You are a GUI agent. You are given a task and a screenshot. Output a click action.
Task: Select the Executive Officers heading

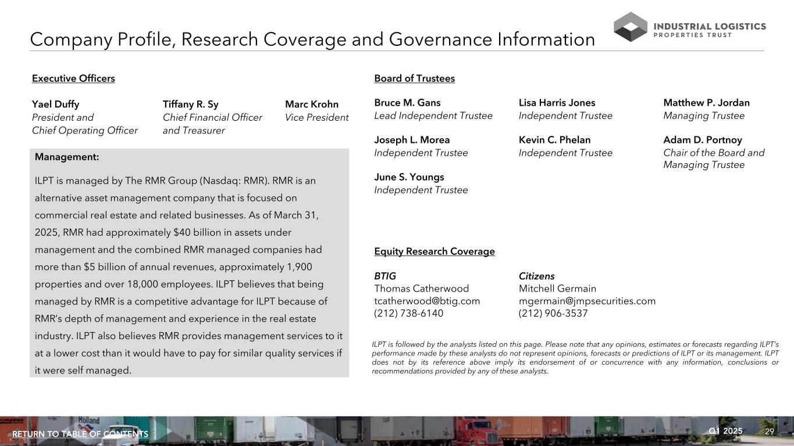[x=73, y=78]
